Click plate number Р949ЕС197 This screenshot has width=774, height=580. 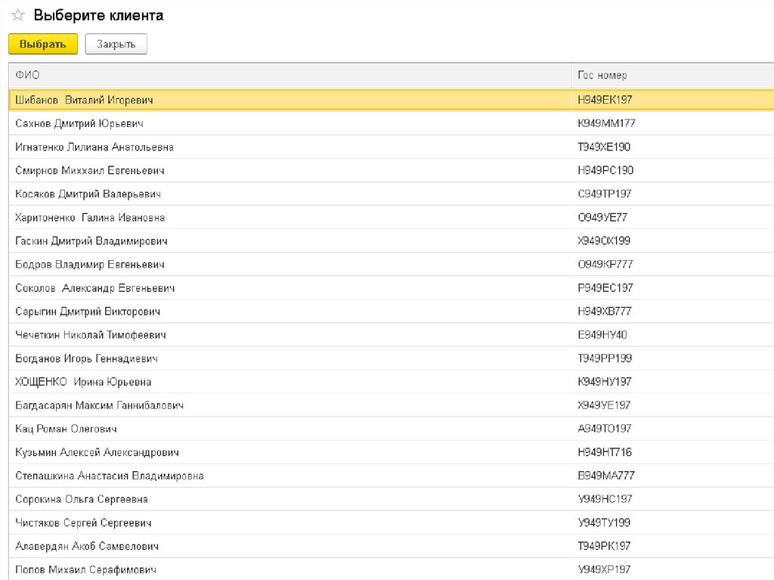[x=605, y=288]
